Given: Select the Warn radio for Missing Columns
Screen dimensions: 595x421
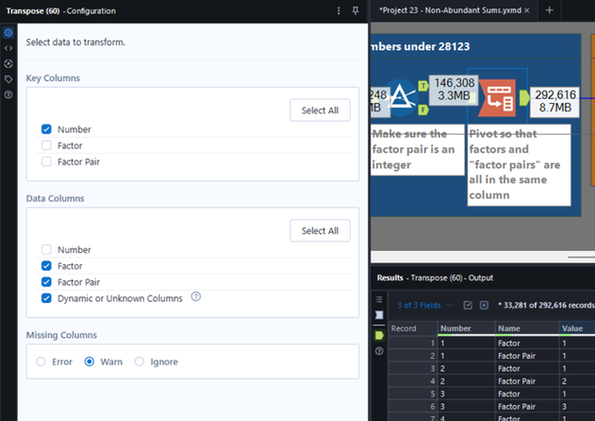Looking at the screenshot, I should point(90,362).
